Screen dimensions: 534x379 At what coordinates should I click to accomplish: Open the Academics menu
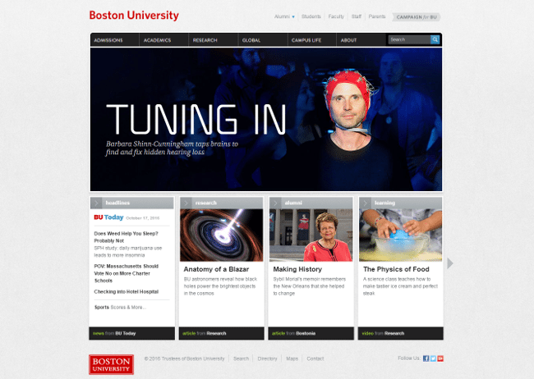click(158, 40)
